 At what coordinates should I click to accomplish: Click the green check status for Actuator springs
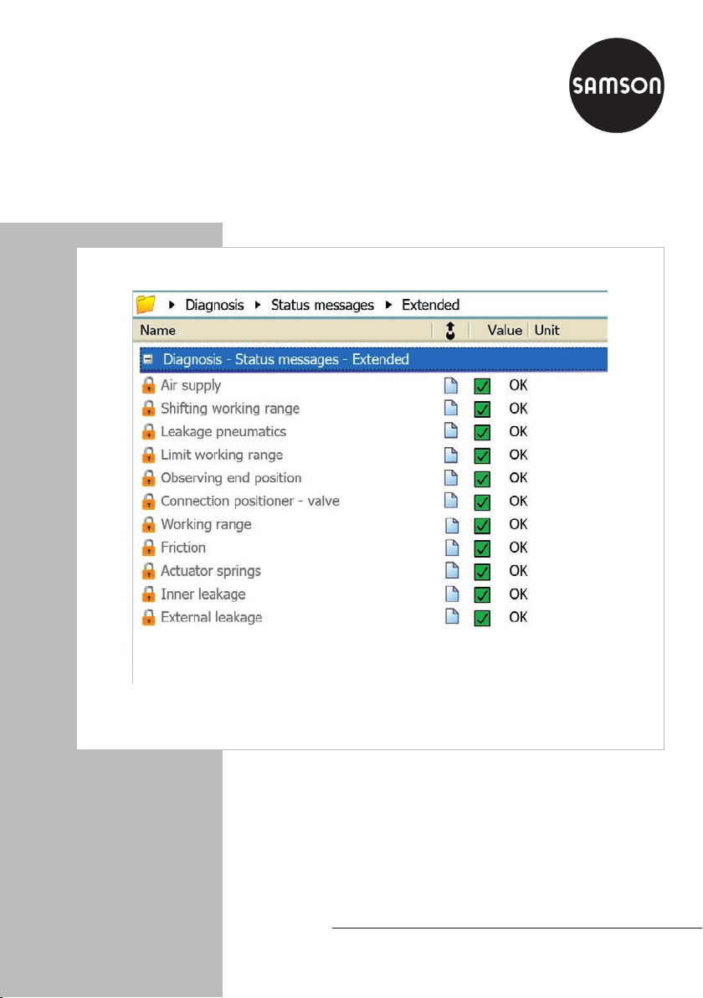482,572
